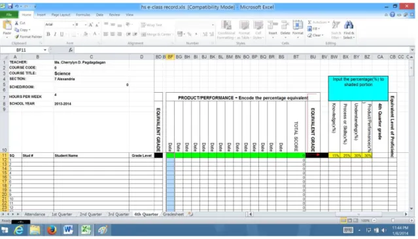Open the number format dropdown

[213, 25]
